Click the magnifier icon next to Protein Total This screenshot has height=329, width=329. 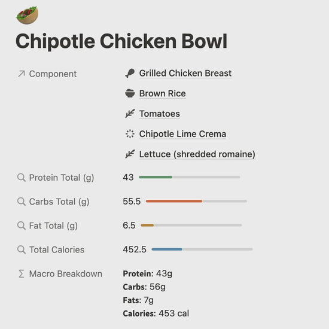coord(22,178)
